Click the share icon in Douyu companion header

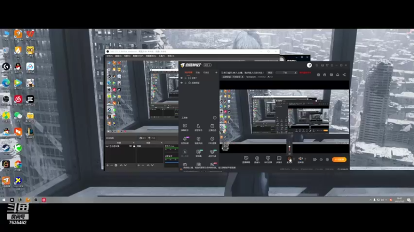pos(344,75)
